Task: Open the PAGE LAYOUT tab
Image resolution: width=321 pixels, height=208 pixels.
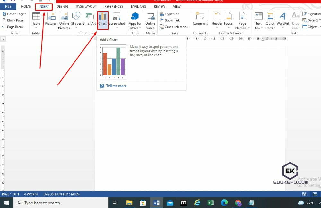Action: [x=86, y=6]
